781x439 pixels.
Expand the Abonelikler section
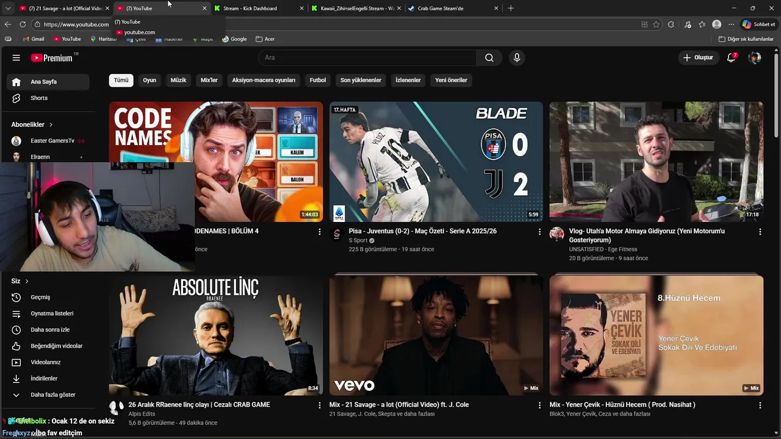[x=32, y=124]
